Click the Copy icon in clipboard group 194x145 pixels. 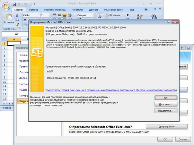(x=17, y=20)
